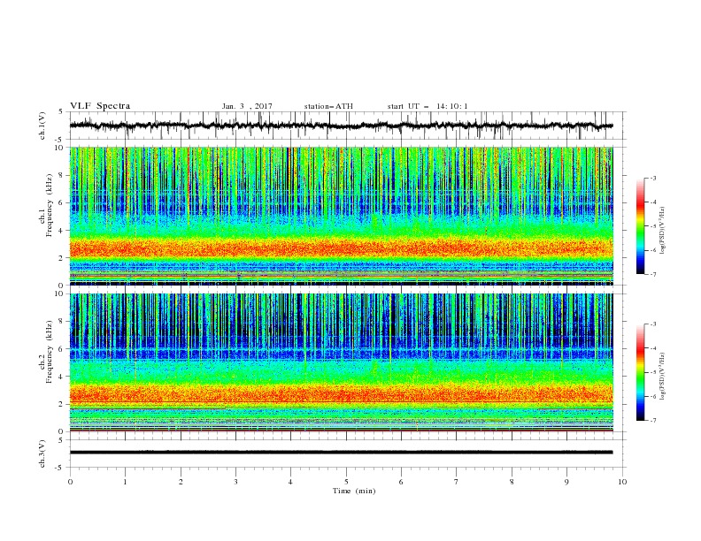701x541 pixels.
Task: Click the 'Time (min)' axis label
Action: [x=354, y=491]
